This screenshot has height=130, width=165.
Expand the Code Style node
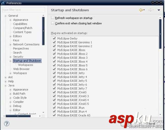(x=11, y=98)
